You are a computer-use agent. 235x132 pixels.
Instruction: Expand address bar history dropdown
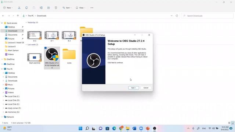point(171,16)
